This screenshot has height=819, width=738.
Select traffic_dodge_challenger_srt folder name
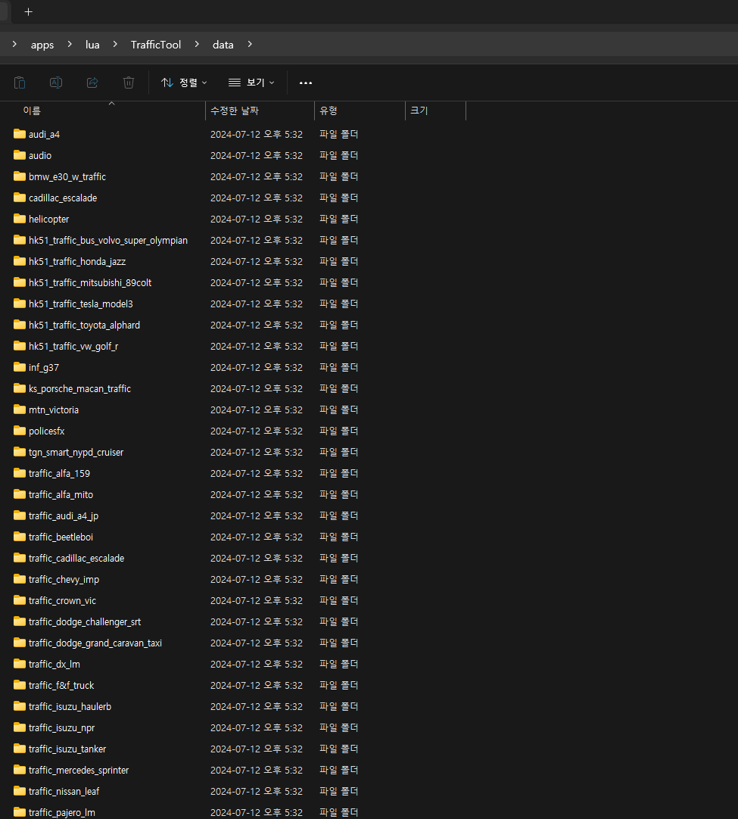point(85,622)
